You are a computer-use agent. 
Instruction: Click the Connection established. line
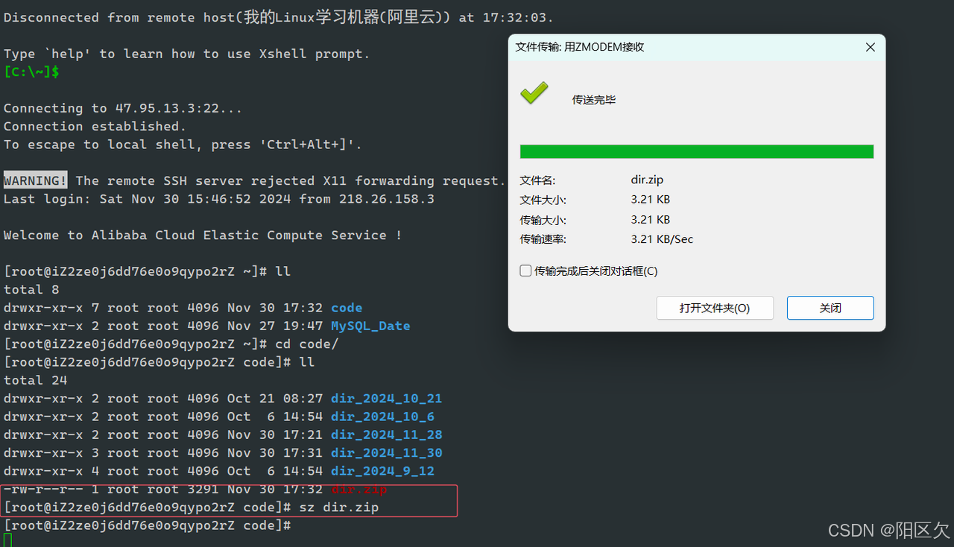tap(95, 127)
